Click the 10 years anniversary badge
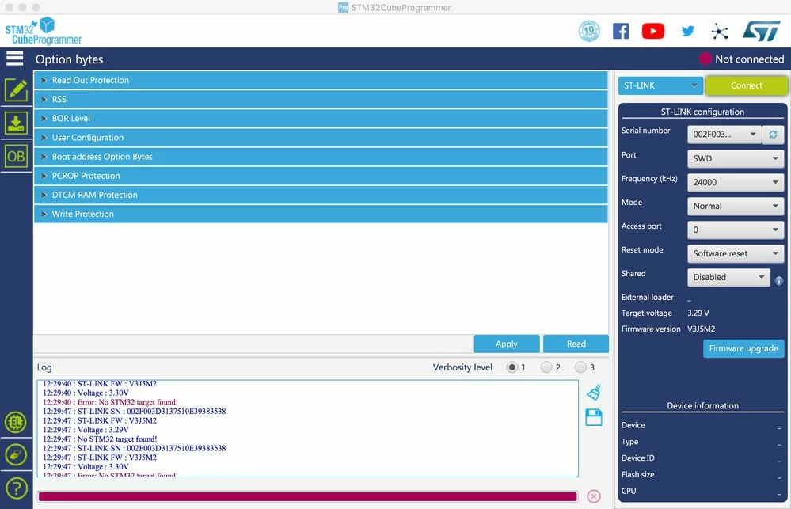 tap(589, 32)
